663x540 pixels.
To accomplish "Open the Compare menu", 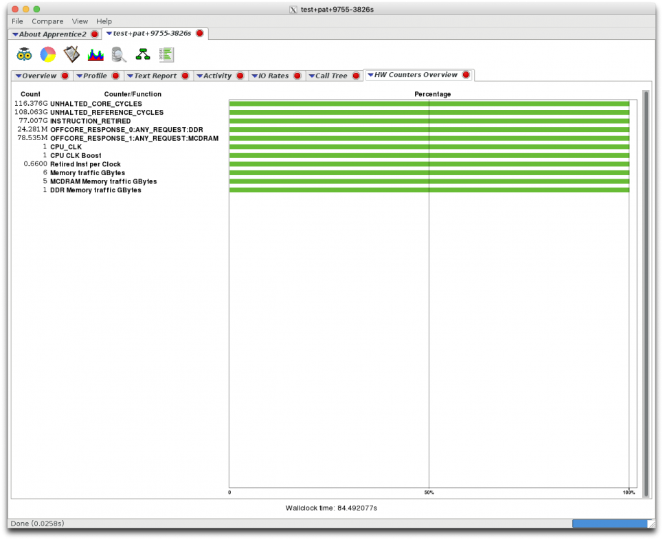I will click(x=47, y=21).
